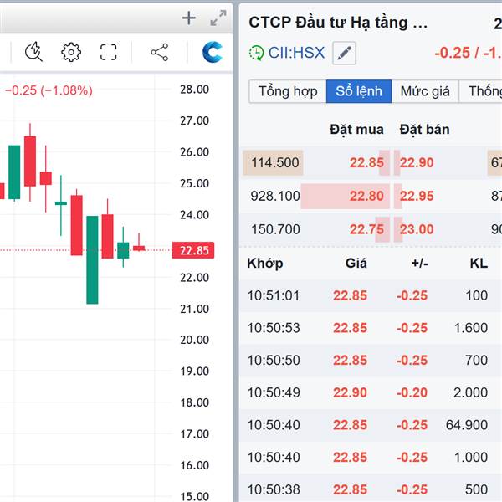Edit the CII:HSX symbol with pencil
This screenshot has height=502, width=502.
(x=344, y=53)
